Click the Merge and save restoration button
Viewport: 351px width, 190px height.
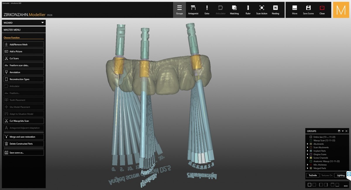[x=23, y=136]
